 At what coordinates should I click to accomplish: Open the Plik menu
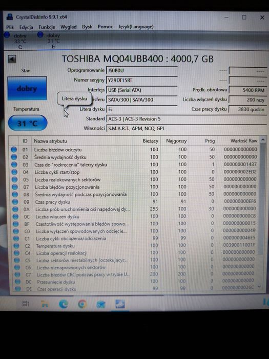coord(10,27)
